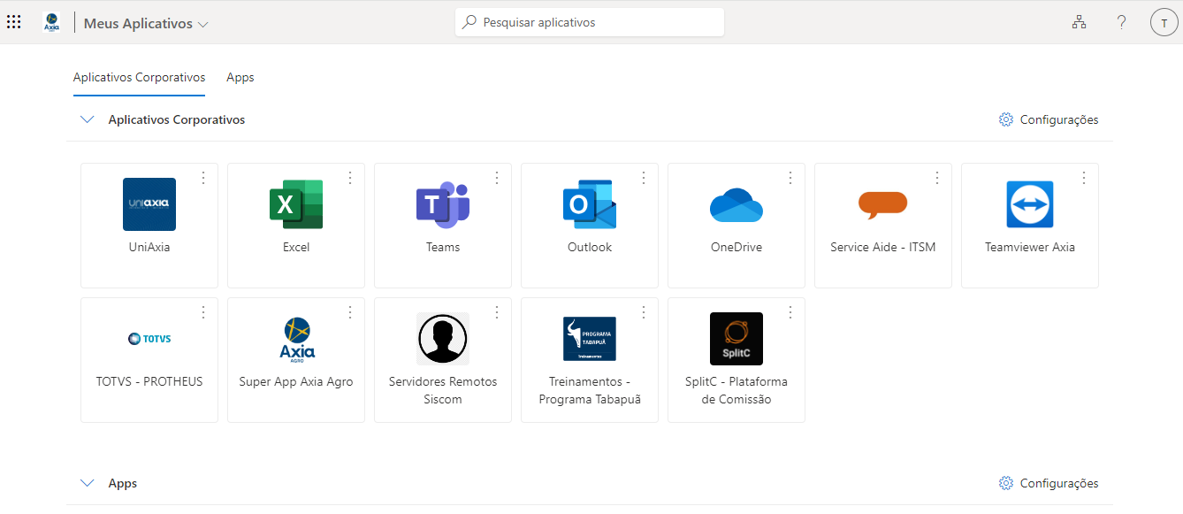The width and height of the screenshot is (1183, 514).
Task: Click the "SplitC - Plataforma de Comissão" label
Action: pyautogui.click(x=737, y=390)
